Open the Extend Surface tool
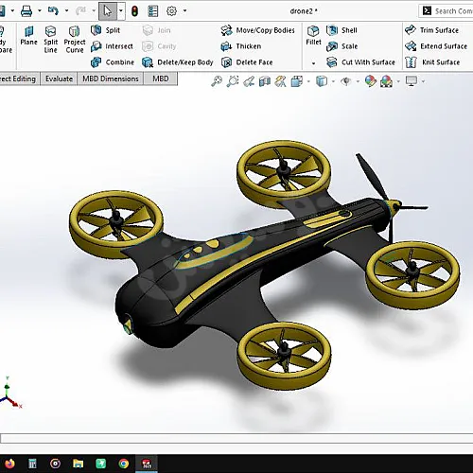 pos(436,46)
